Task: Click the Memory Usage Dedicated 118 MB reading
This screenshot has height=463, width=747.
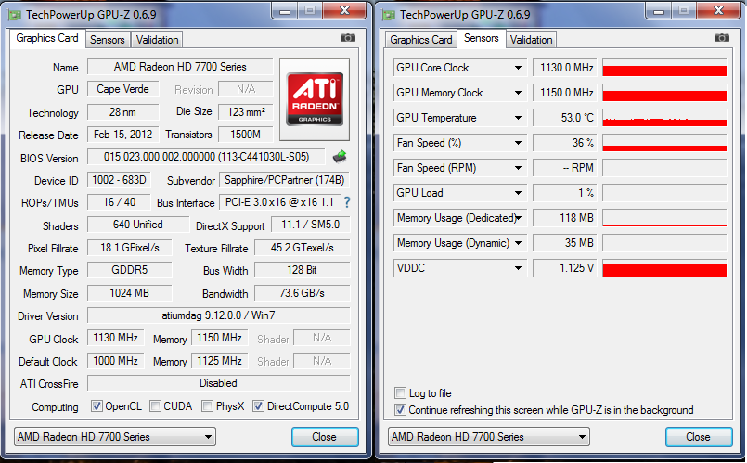Action: [564, 218]
